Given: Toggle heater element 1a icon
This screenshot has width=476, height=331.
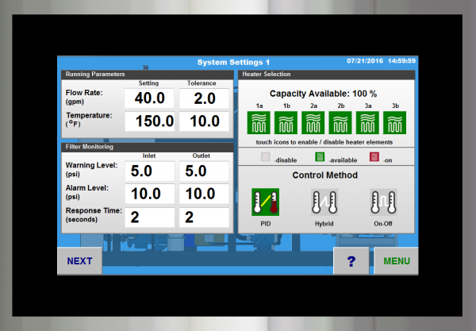Looking at the screenshot, I should pyautogui.click(x=259, y=123).
